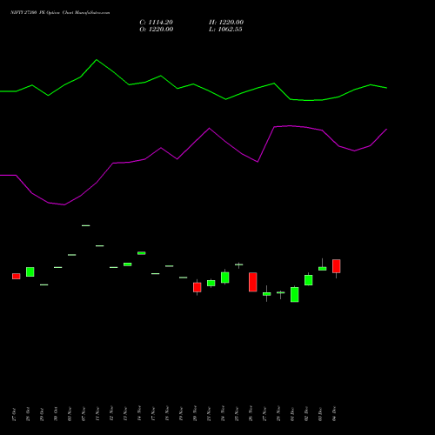This screenshot has height=435, width=435.
Task: Click the green candle above 01 Dec
Action: pyautogui.click(x=295, y=295)
